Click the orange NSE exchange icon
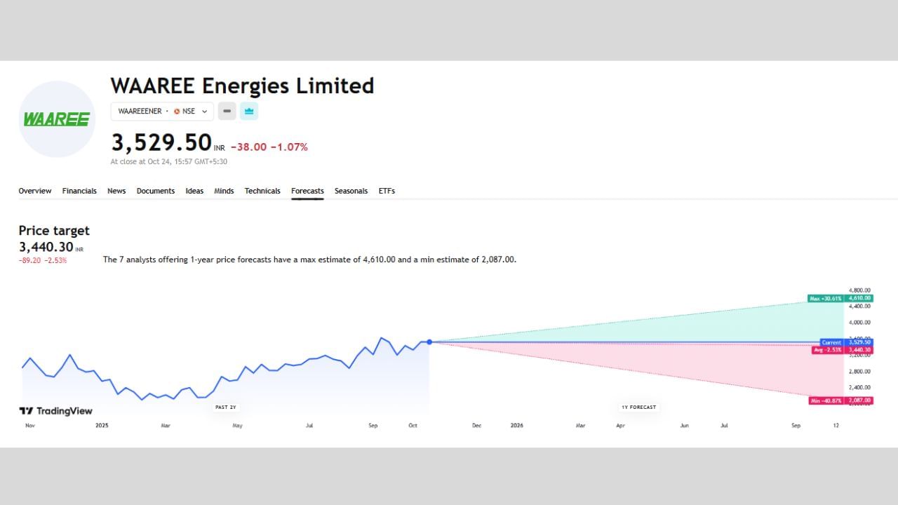The width and height of the screenshot is (898, 505). [x=177, y=111]
